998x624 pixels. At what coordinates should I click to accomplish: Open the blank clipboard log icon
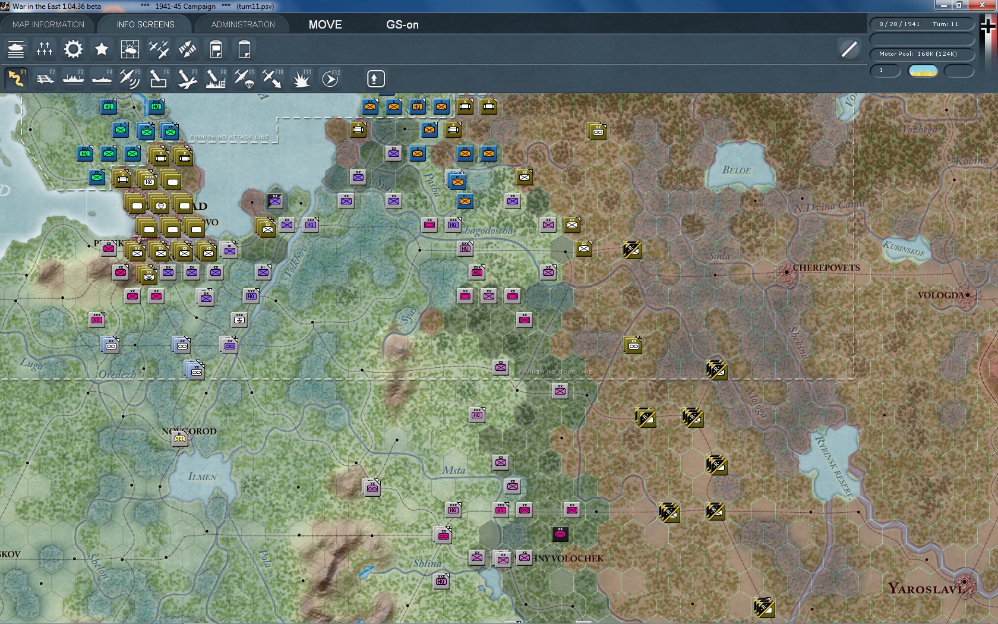tap(244, 49)
